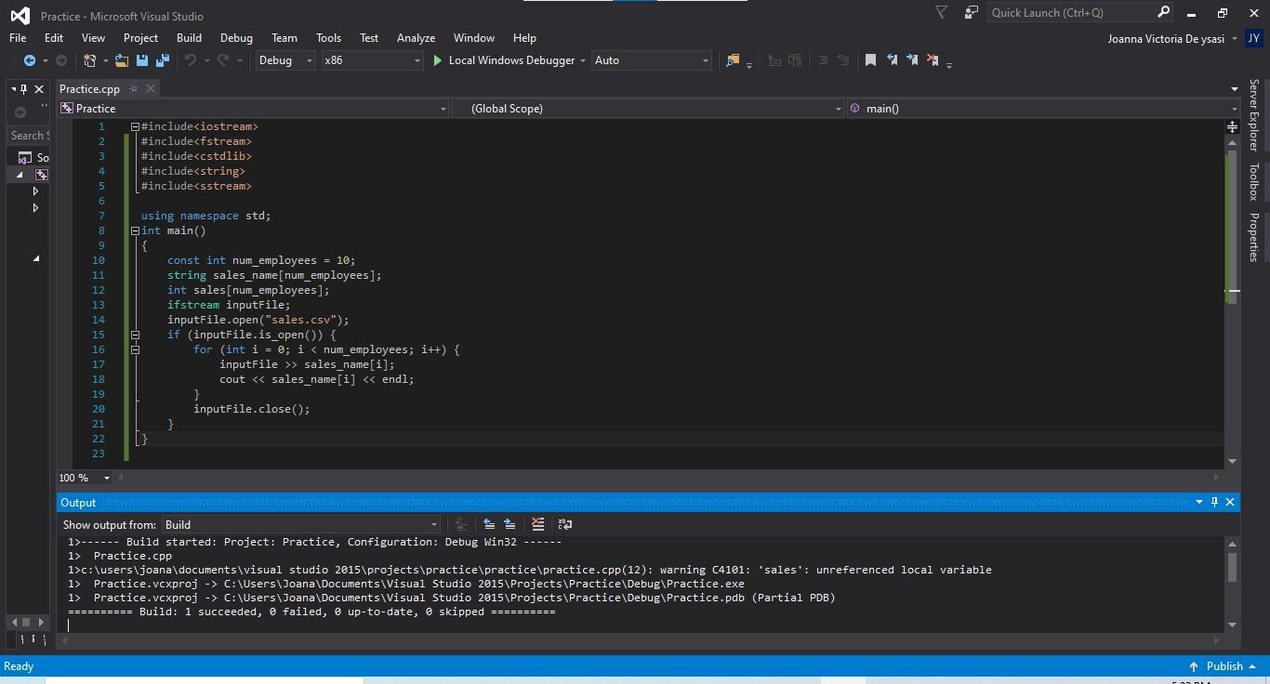Open the Debug configuration dropdown
The width and height of the screenshot is (1270, 684).
[x=285, y=60]
